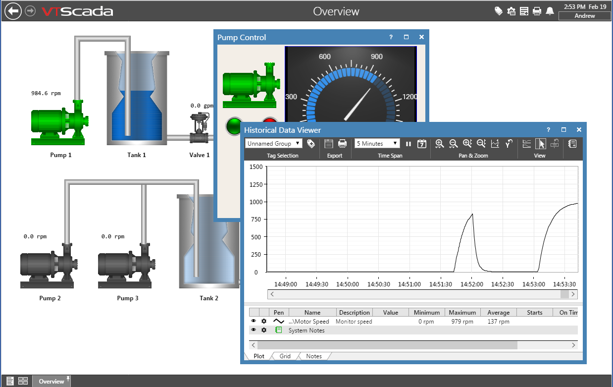Expand the 5 Minutes time span dropdown
Viewport: 613px width, 387px height.
coord(377,144)
